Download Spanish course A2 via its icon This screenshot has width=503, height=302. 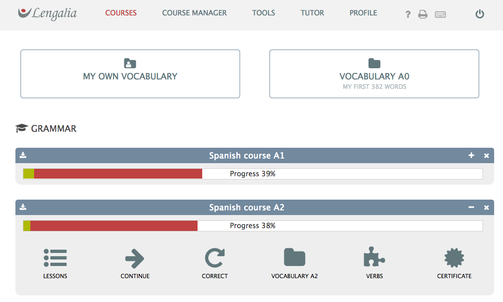tap(23, 207)
